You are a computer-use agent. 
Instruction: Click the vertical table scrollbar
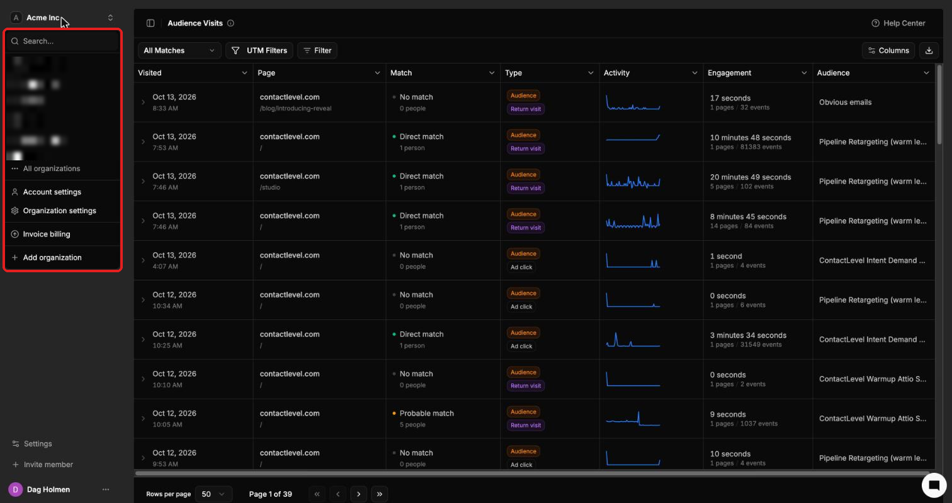click(x=940, y=104)
